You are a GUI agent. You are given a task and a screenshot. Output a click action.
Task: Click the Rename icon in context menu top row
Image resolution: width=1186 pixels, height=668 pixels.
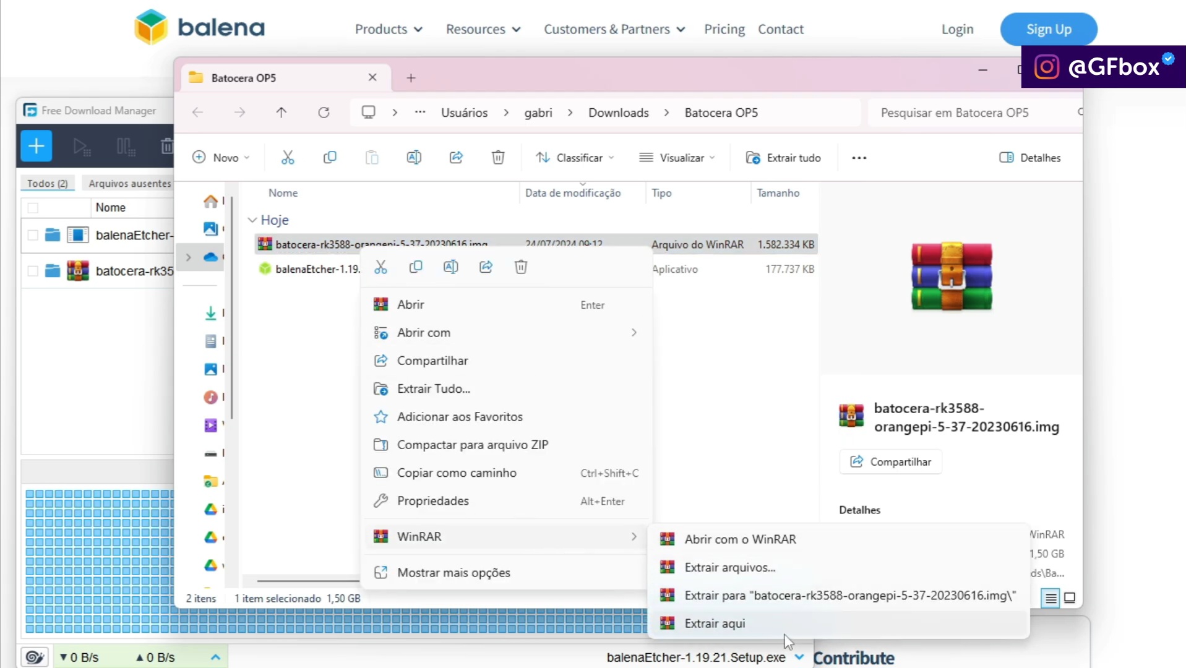451,267
